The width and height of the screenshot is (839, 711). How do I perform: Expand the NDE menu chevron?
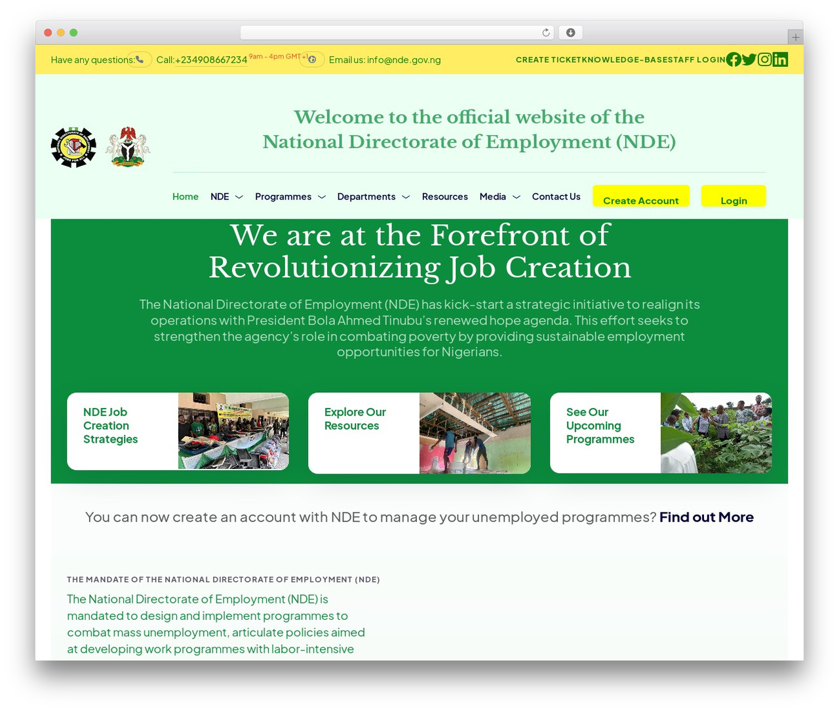(239, 197)
